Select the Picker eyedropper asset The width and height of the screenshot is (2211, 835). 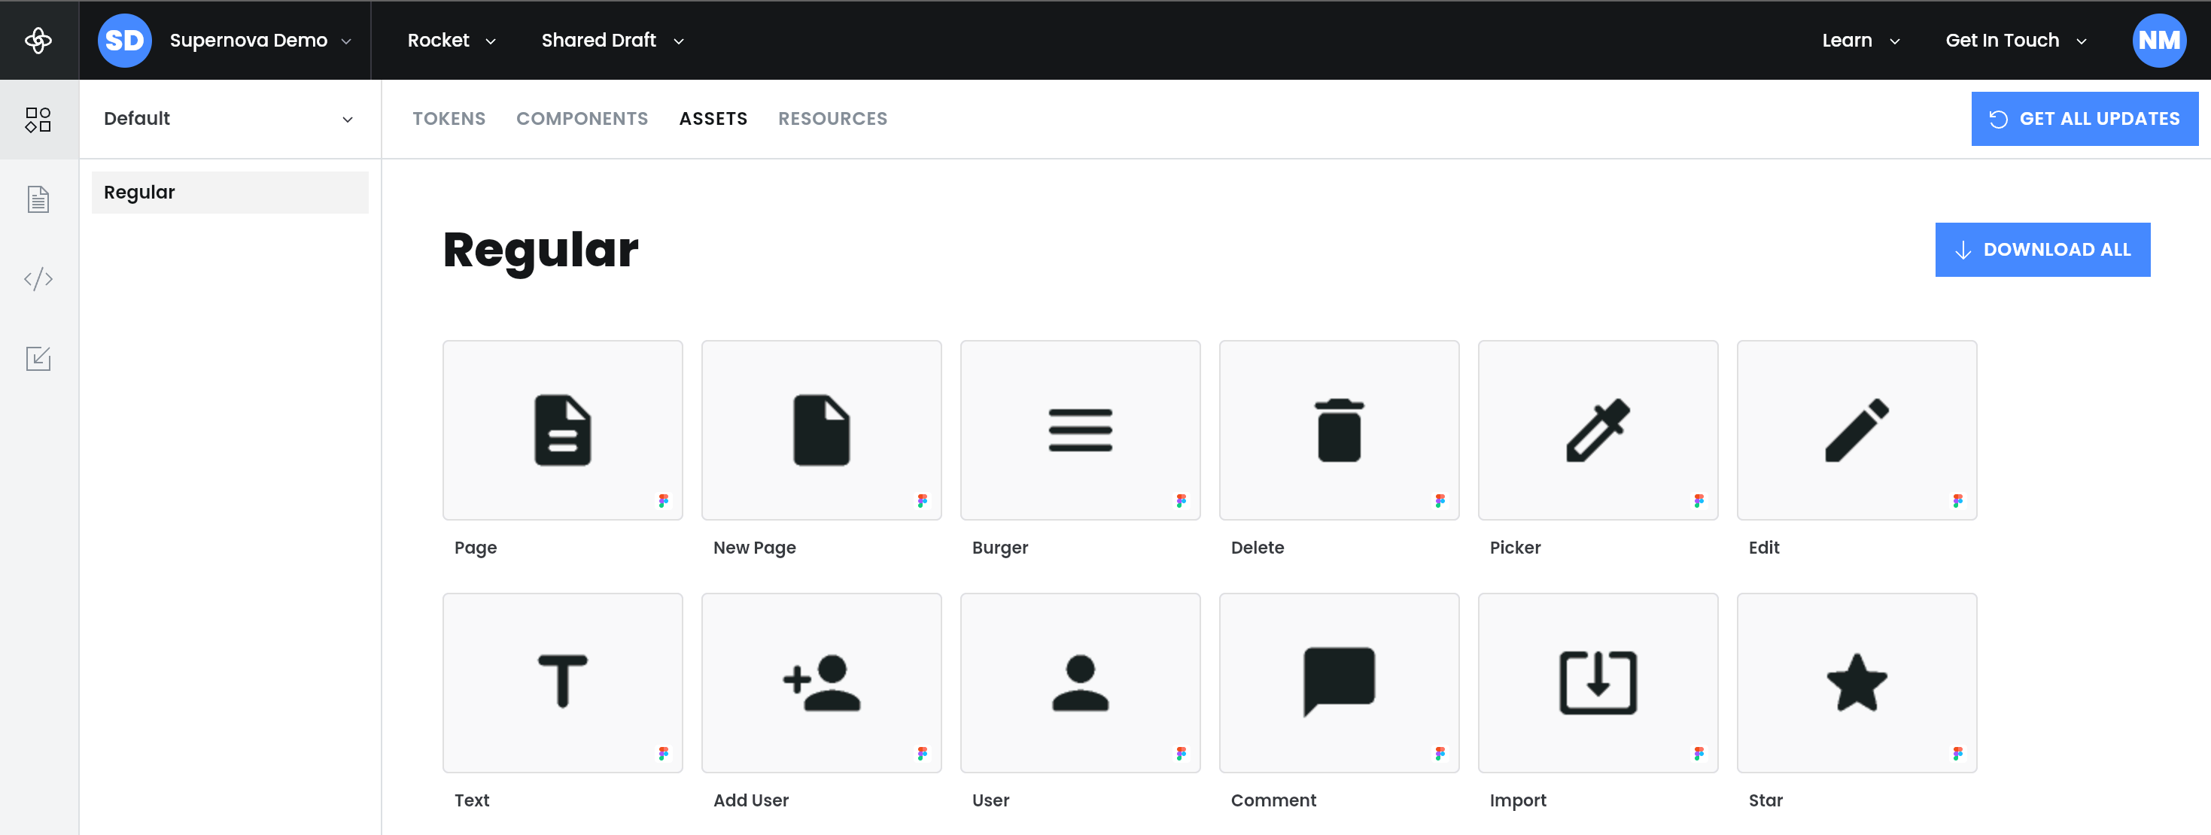[1598, 430]
